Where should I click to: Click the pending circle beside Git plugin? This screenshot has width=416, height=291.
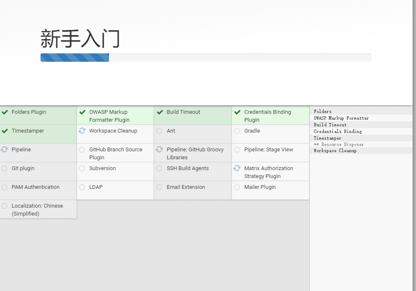pos(5,168)
